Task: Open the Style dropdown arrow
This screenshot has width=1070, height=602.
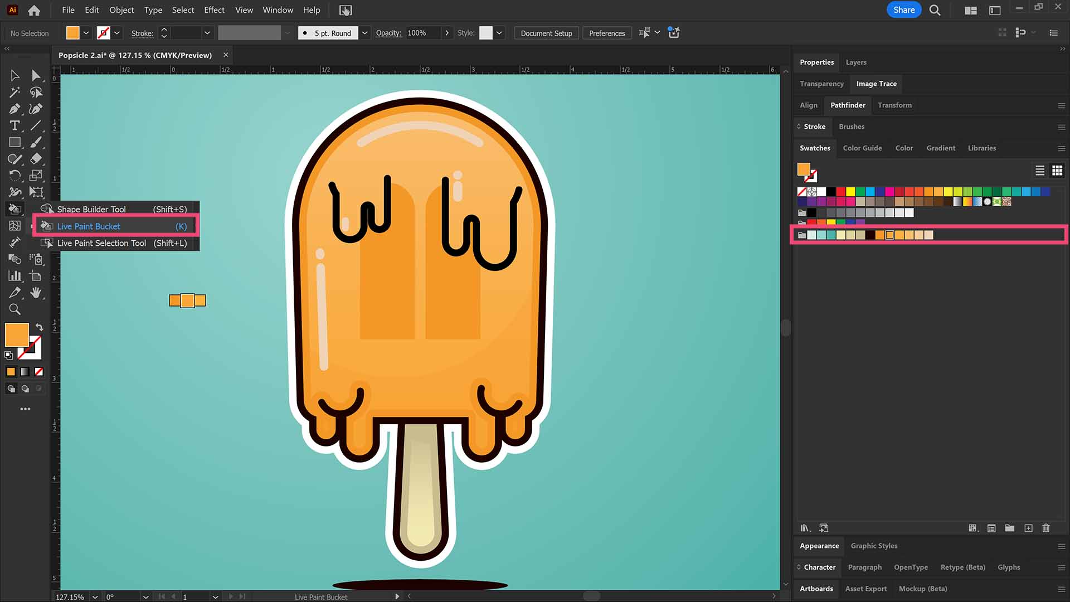Action: click(499, 33)
